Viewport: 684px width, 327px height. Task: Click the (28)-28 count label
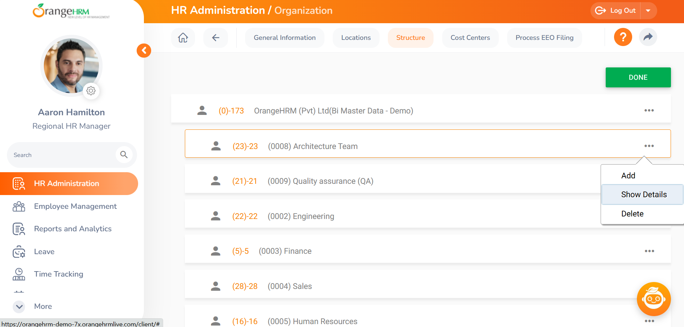[x=245, y=286]
